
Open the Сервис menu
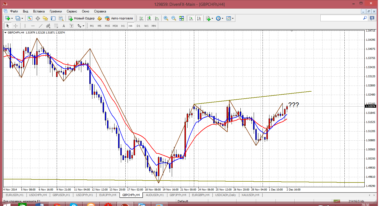pos(72,11)
